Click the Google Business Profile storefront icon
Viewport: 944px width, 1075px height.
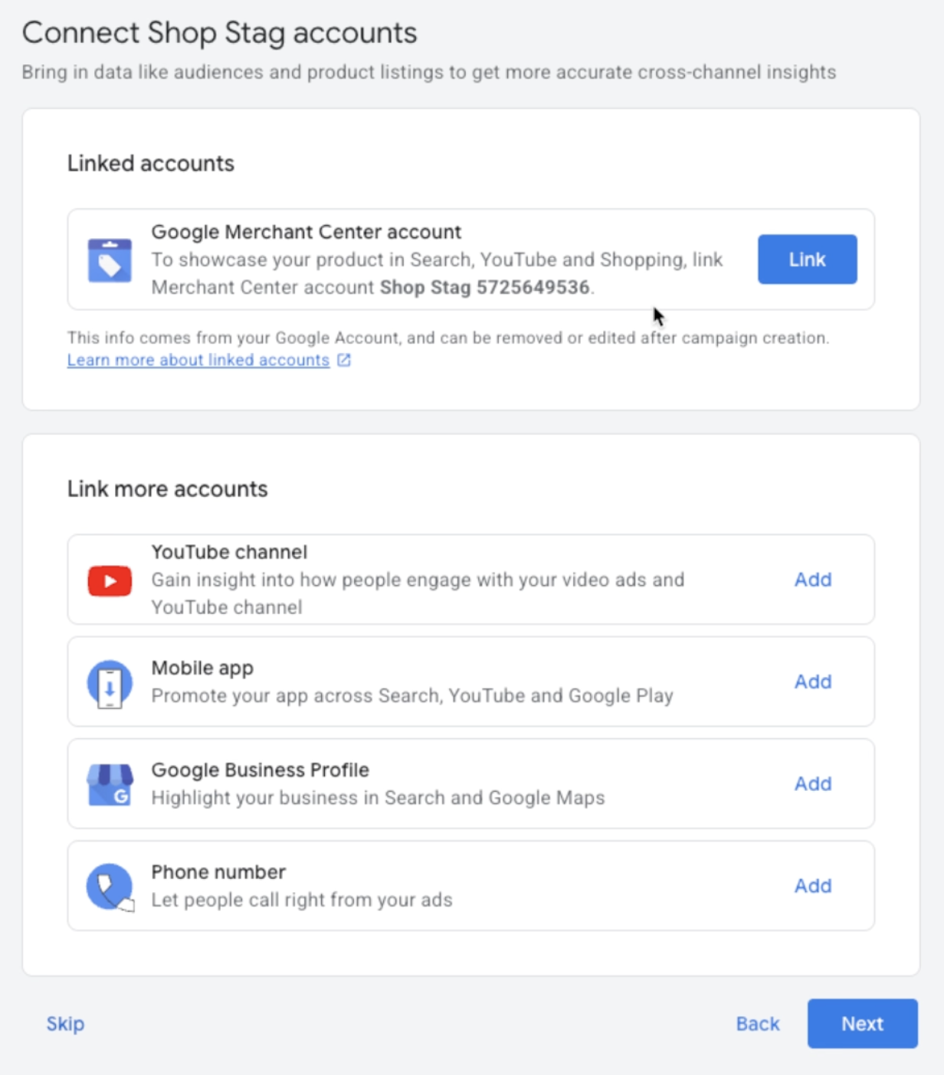point(110,783)
